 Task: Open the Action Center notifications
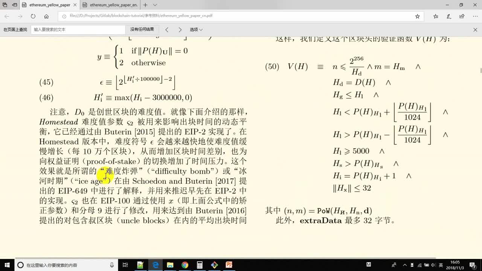pyautogui.click(x=473, y=265)
